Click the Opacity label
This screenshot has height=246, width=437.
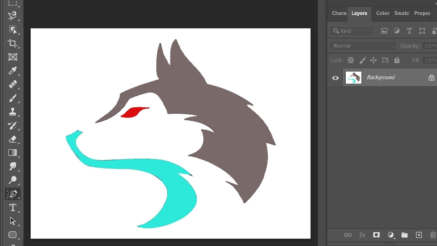pos(410,46)
